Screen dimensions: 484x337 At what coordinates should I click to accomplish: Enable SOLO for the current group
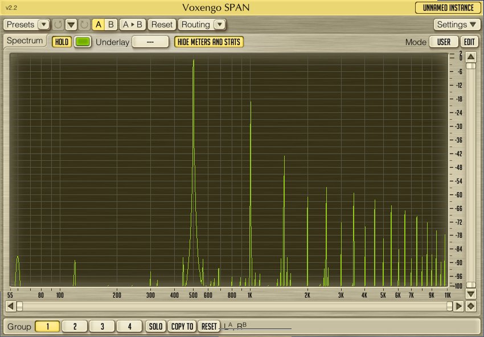(155, 326)
